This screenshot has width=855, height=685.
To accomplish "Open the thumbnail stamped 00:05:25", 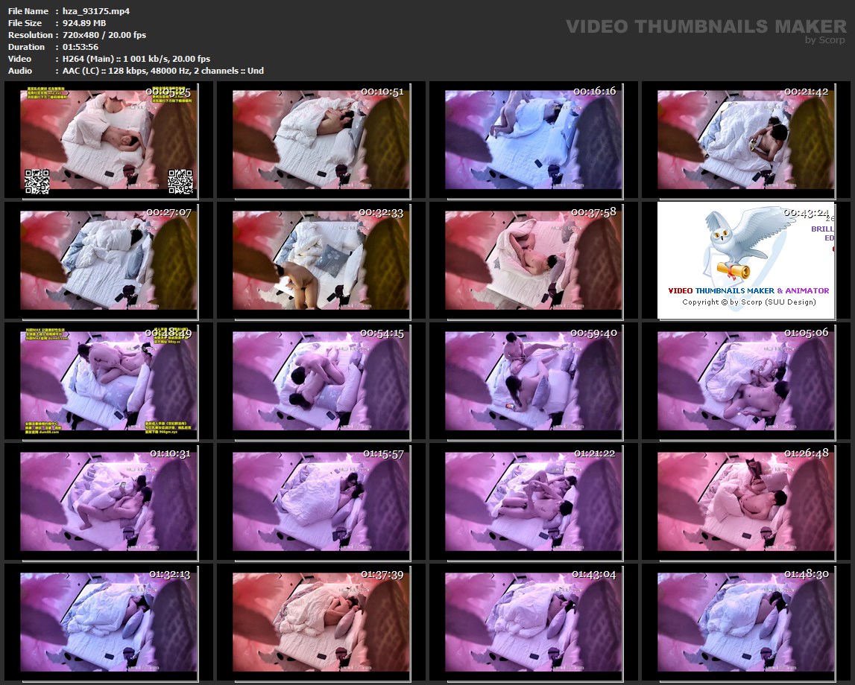I will pyautogui.click(x=109, y=139).
